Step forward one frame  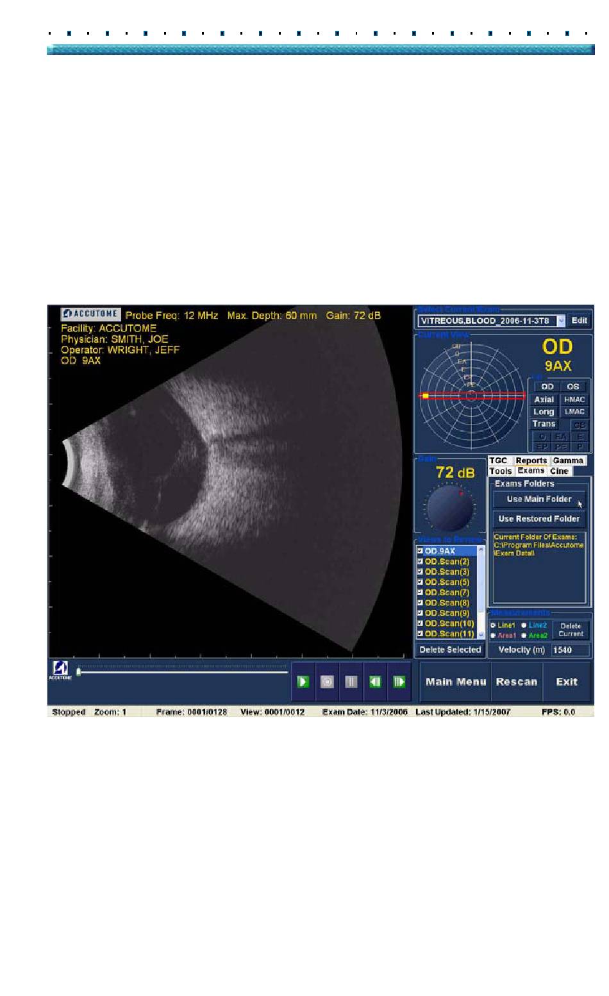[x=399, y=682]
